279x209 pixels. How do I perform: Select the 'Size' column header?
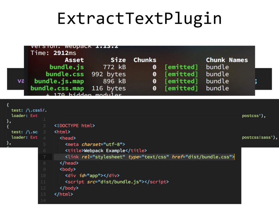coord(118,60)
